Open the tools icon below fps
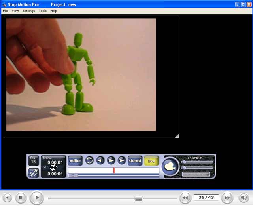This screenshot has height=206, width=253. (34, 173)
